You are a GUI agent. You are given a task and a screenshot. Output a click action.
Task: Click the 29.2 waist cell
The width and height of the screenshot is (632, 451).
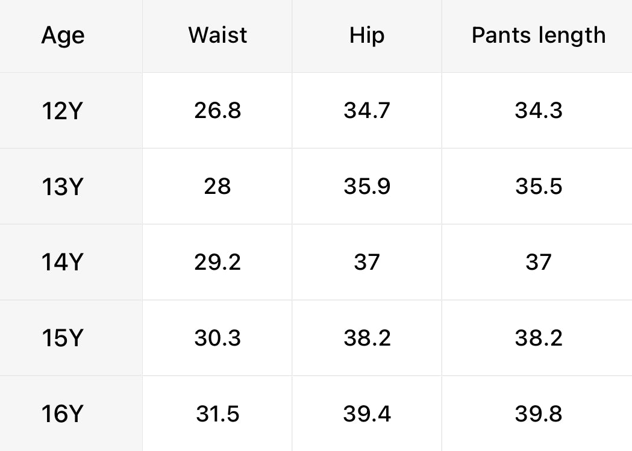217,262
